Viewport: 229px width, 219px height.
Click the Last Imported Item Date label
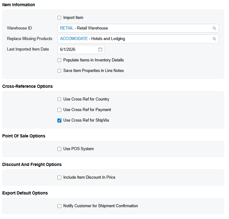(x=28, y=49)
